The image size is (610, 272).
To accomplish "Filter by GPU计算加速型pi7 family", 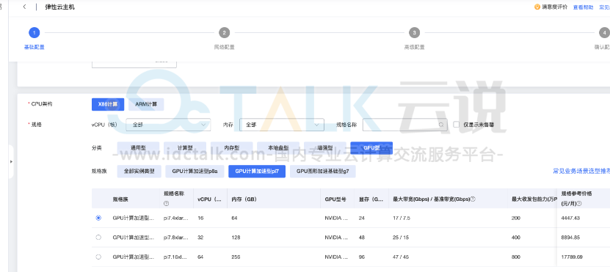I will tap(257, 172).
